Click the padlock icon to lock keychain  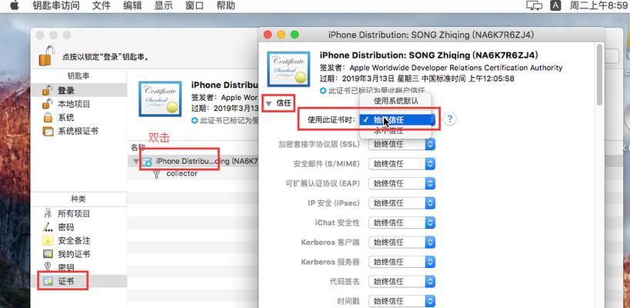[x=46, y=55]
